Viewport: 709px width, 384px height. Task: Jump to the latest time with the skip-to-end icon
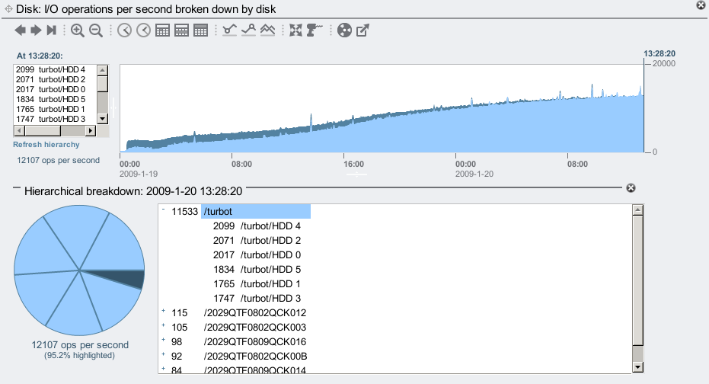click(x=52, y=30)
